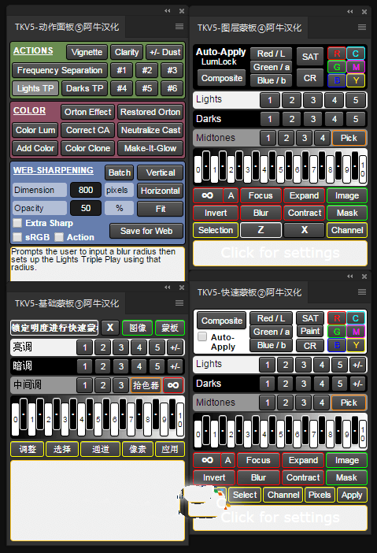Image resolution: width=377 pixels, height=553 pixels.
Task: Click the 图像 button in the basic mask panel
Action: [138, 328]
